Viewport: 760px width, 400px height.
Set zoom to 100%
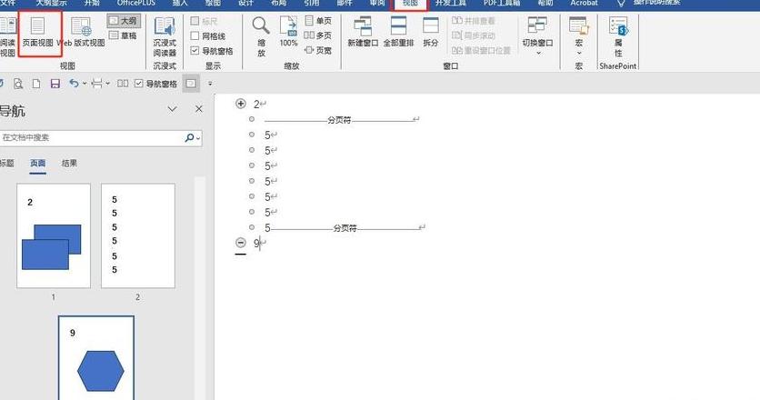pyautogui.click(x=288, y=32)
